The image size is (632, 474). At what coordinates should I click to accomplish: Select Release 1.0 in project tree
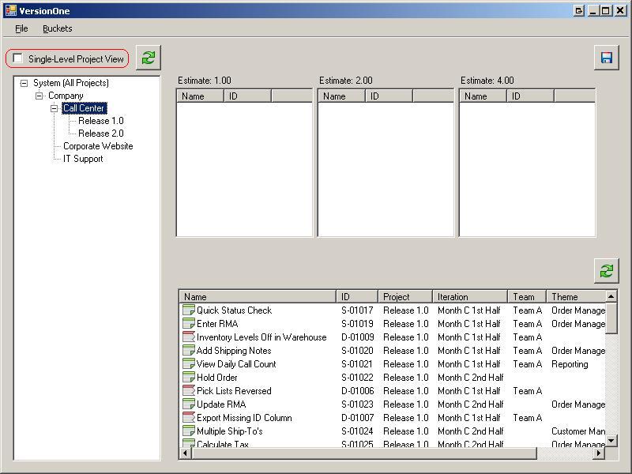(101, 121)
